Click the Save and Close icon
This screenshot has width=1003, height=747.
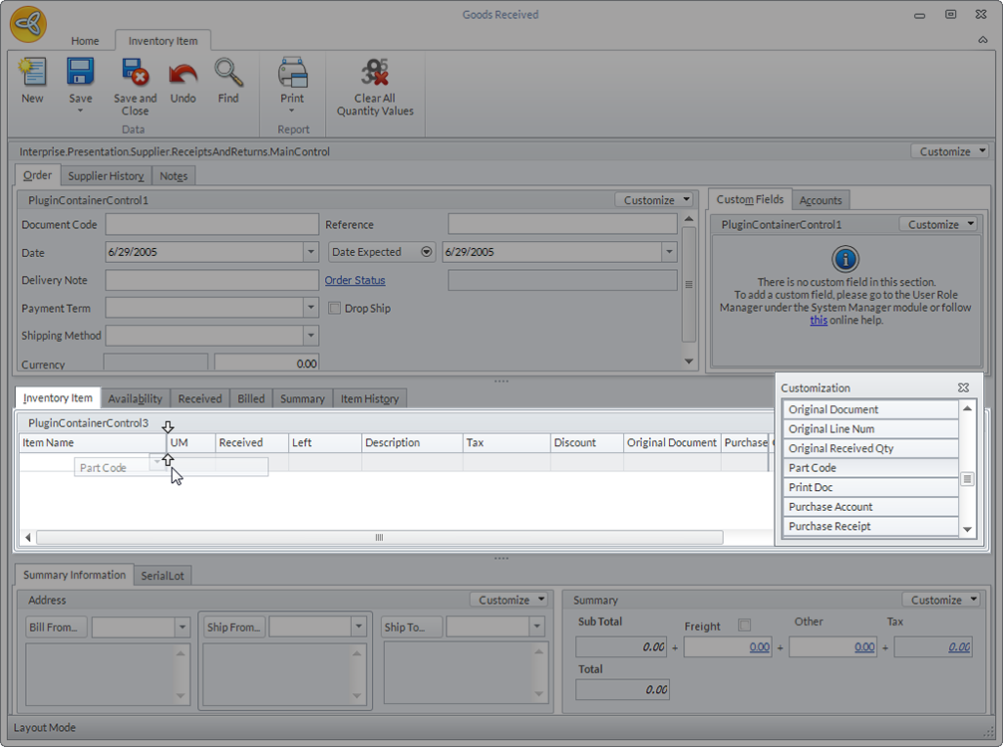point(135,73)
